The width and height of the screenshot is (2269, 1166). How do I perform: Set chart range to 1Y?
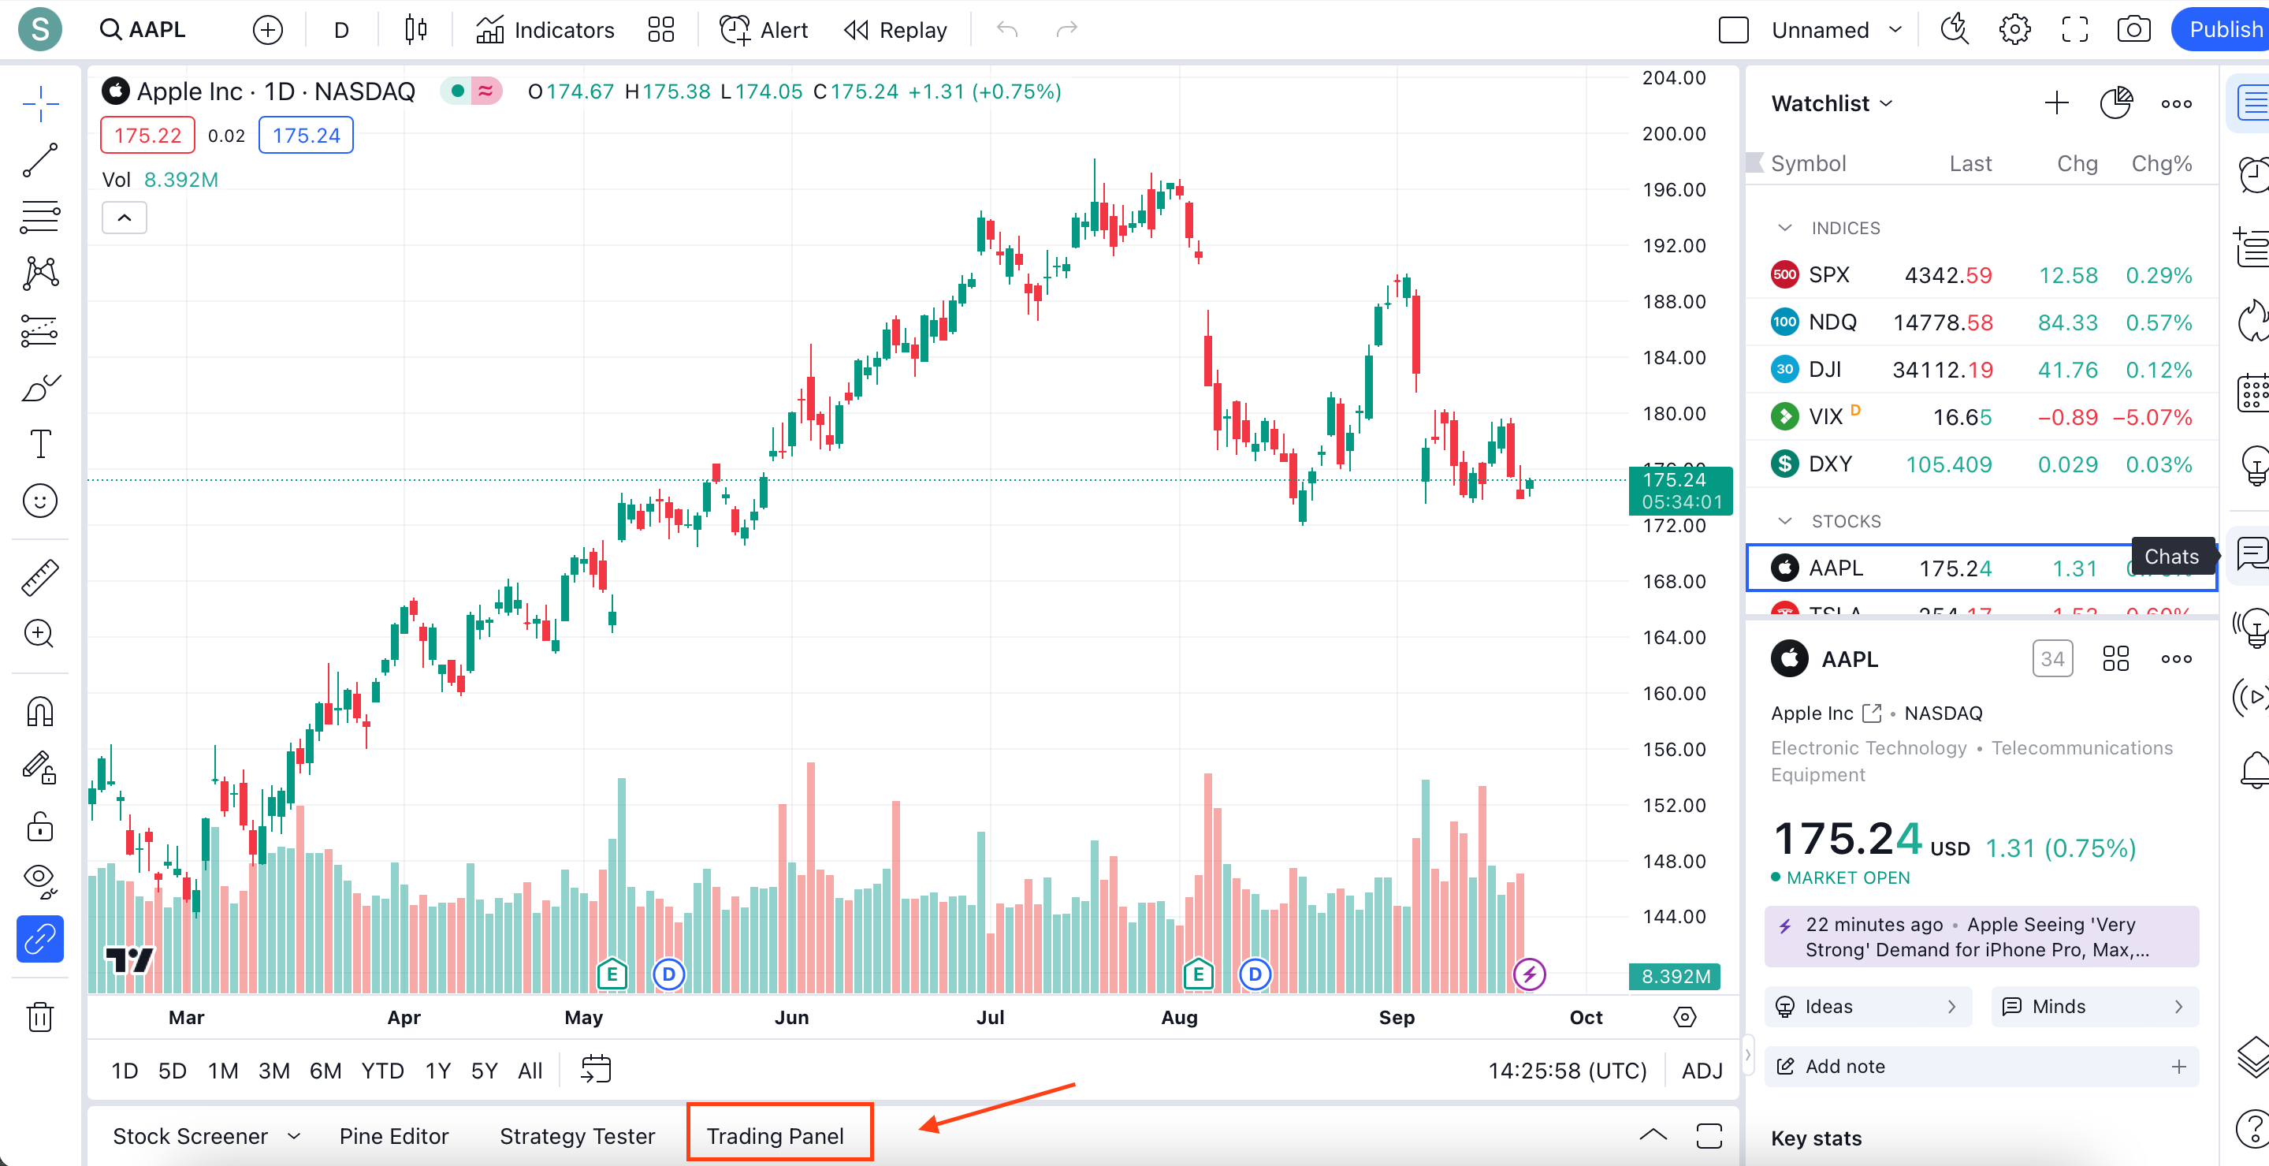point(437,1071)
